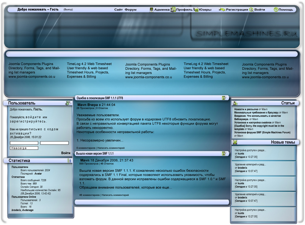Click the latest member Avatar link
Image resolution: width=305 pixels, height=225 pixels.
click(38, 174)
